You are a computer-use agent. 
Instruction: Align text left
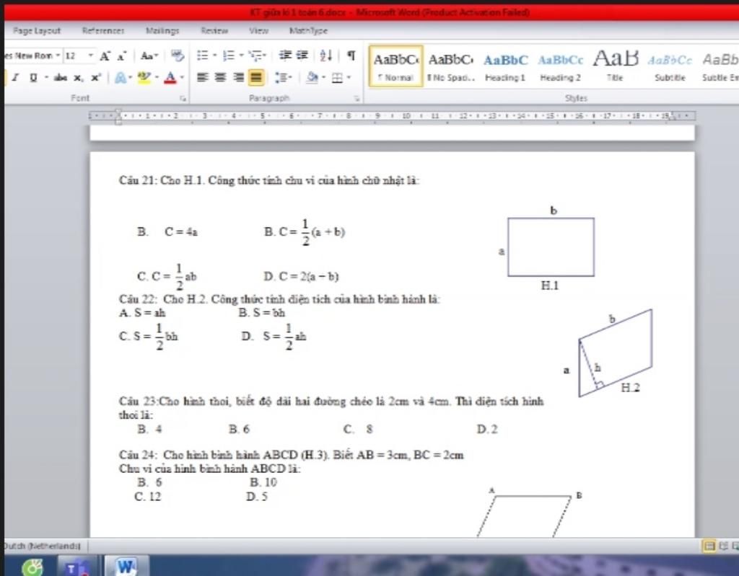(x=203, y=77)
